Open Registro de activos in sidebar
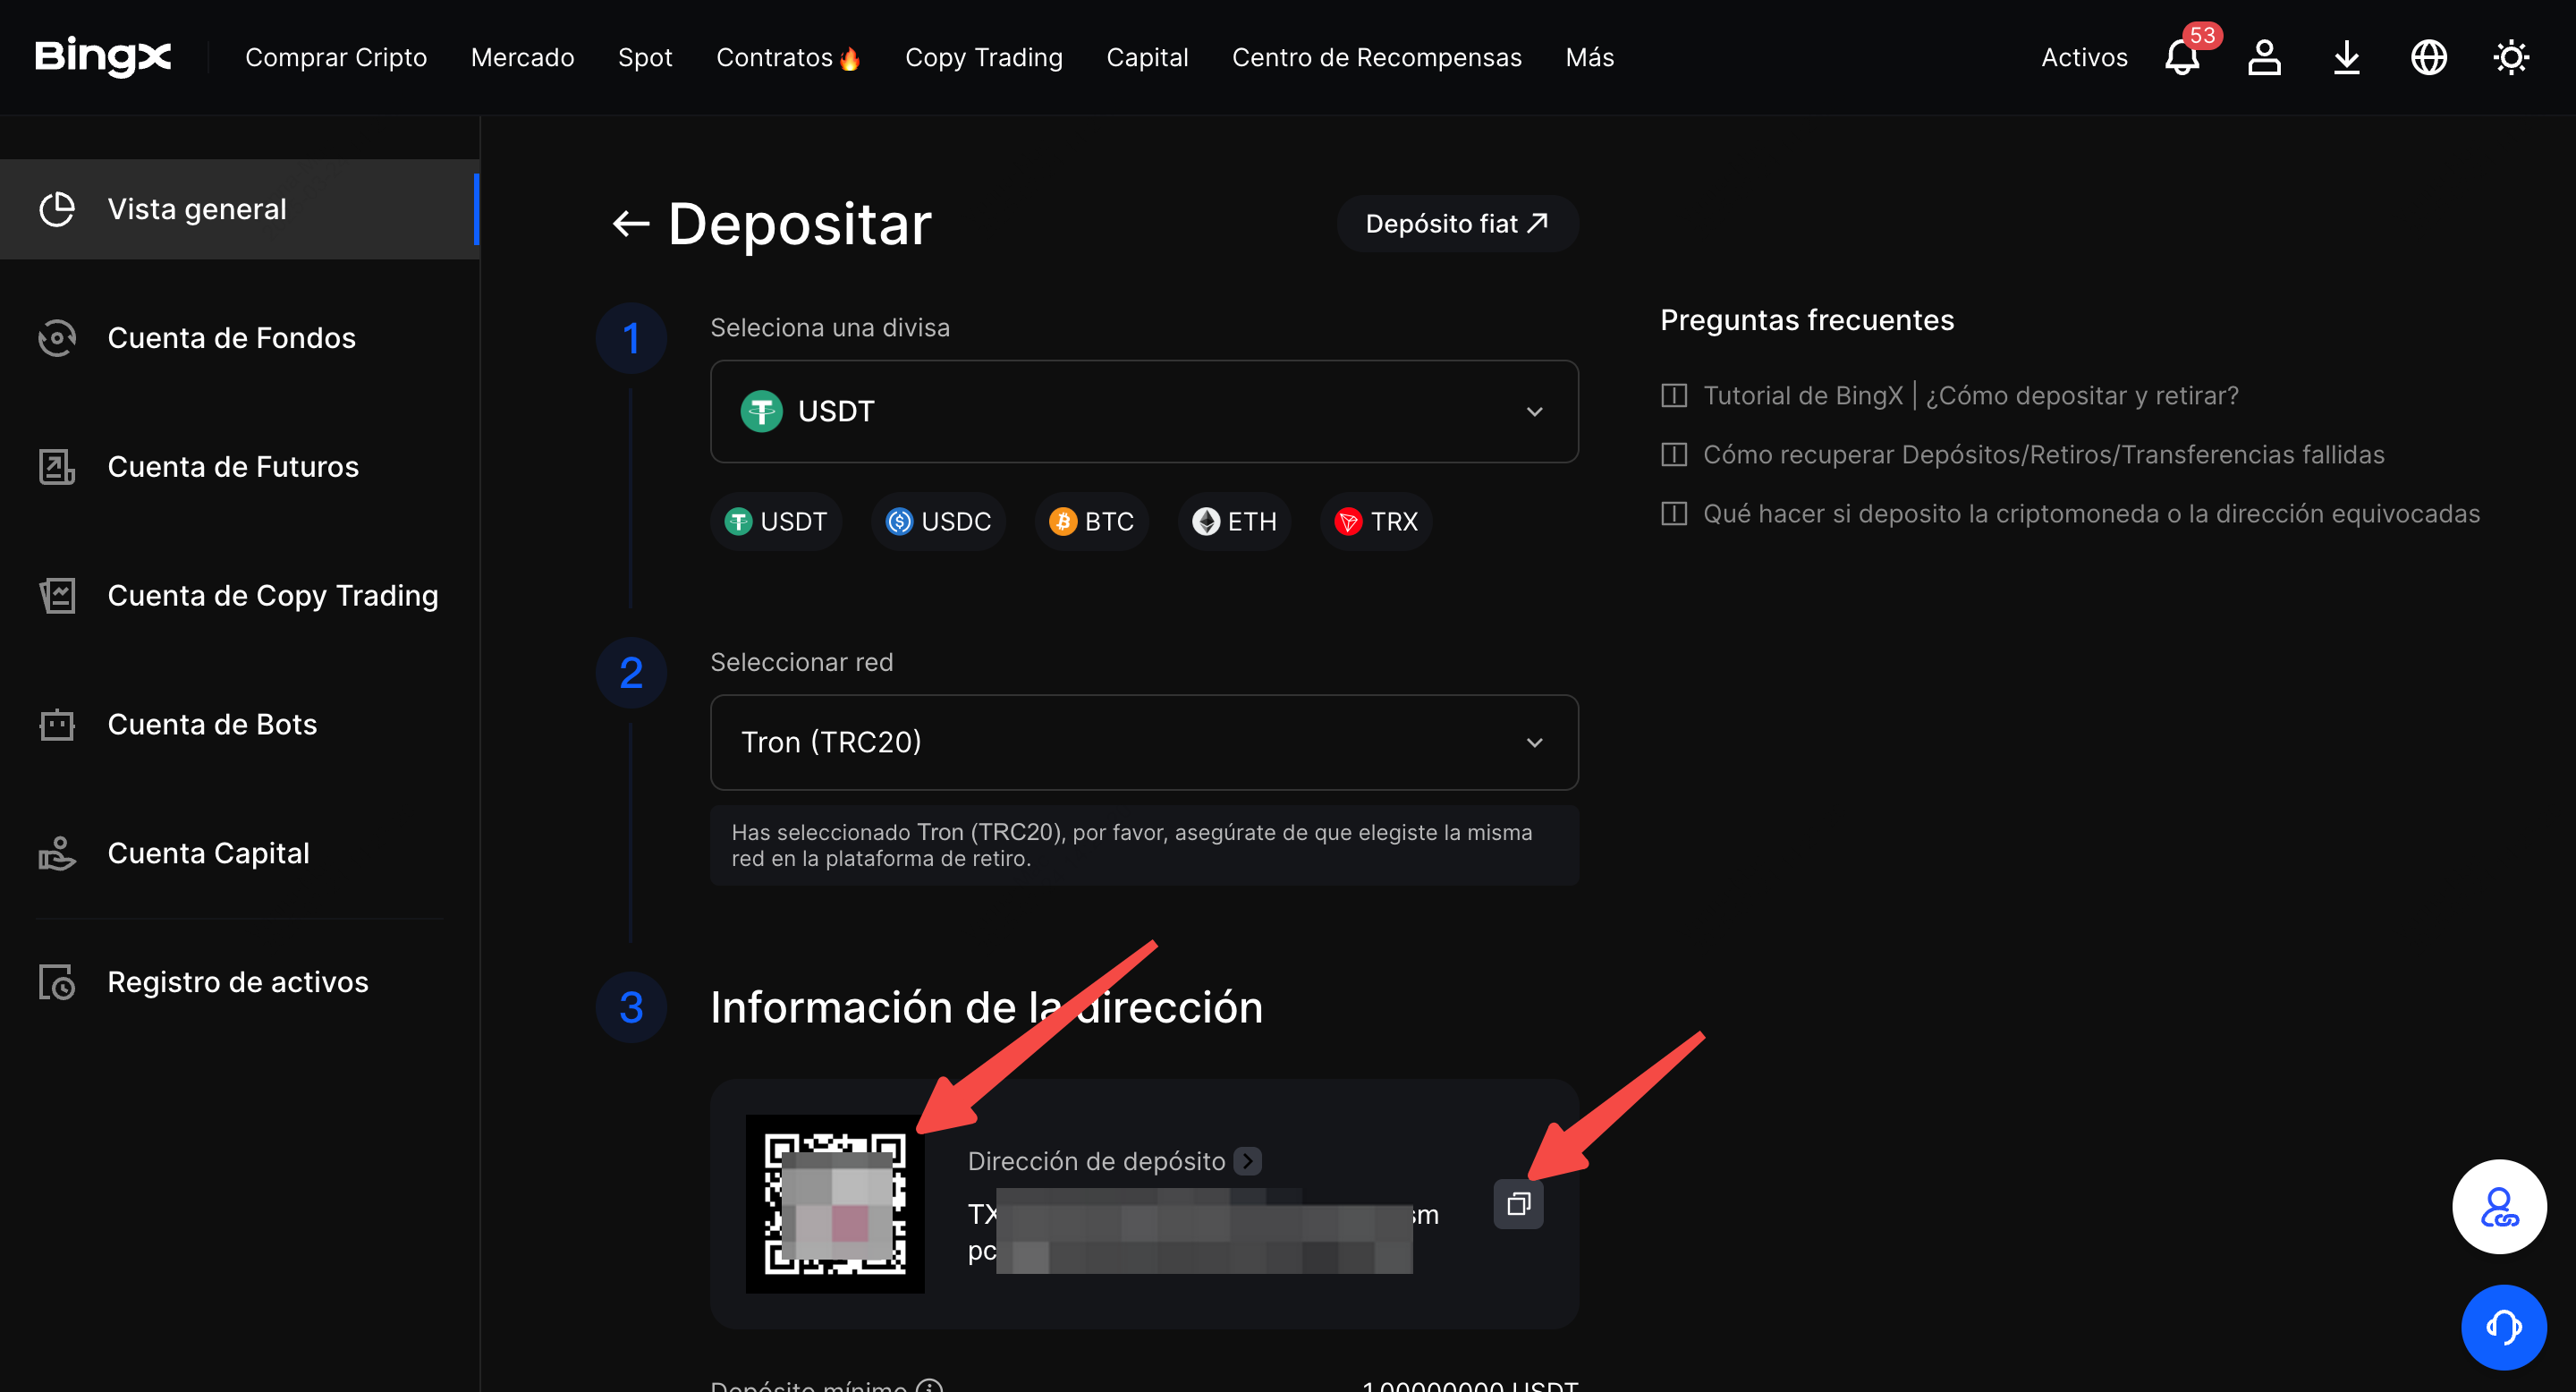2576x1392 pixels. 237,982
